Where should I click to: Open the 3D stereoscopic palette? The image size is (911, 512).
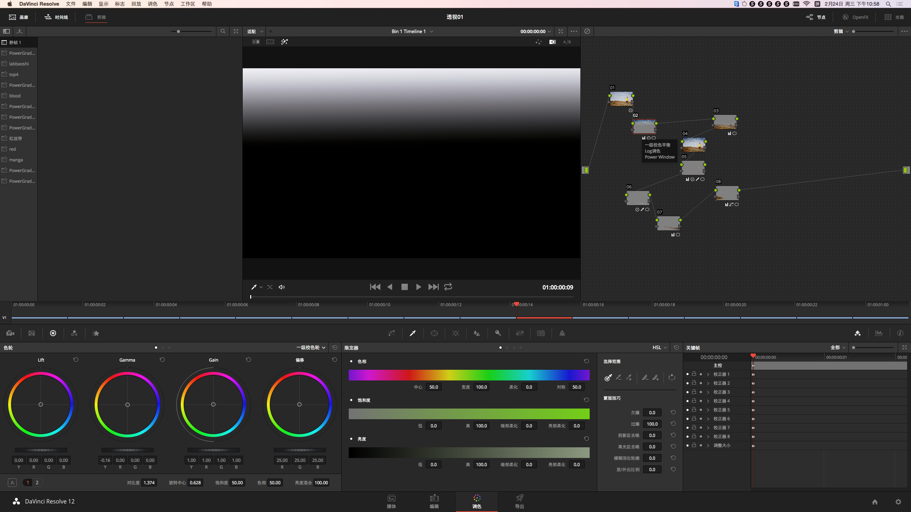(541, 333)
